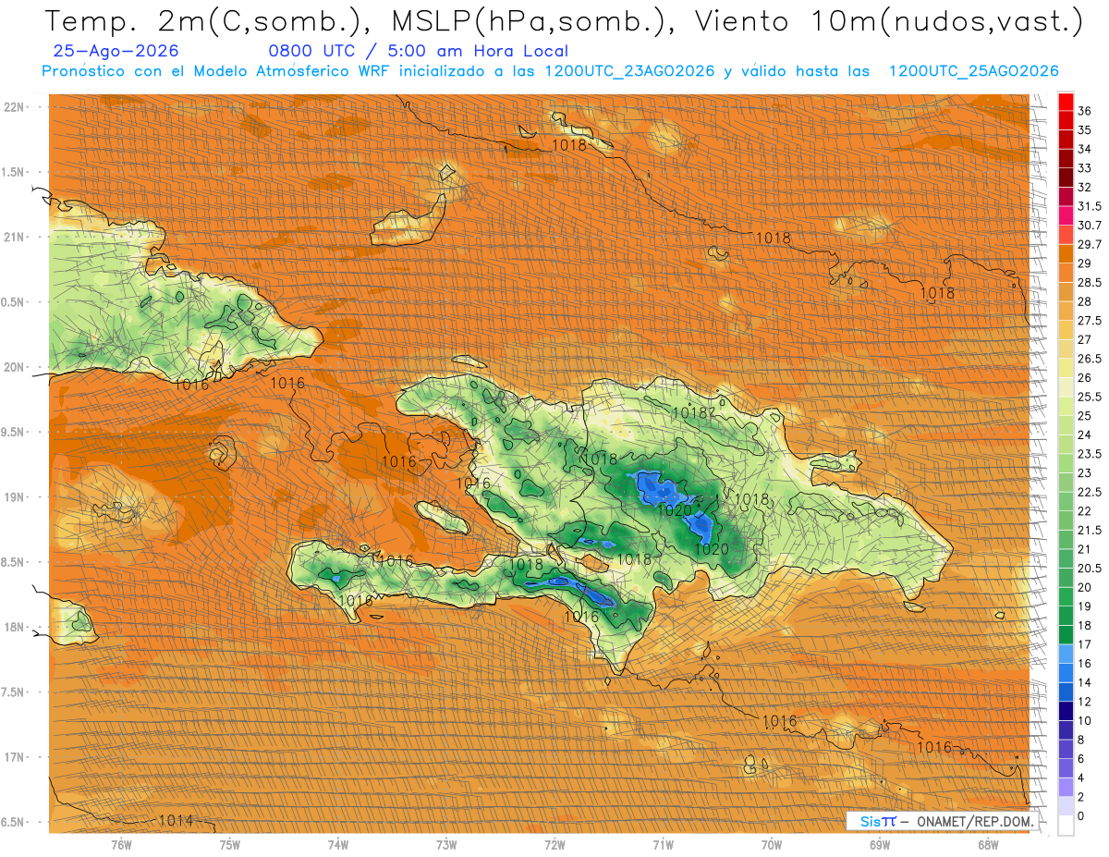Click the "69W" longitude label

click(880, 845)
